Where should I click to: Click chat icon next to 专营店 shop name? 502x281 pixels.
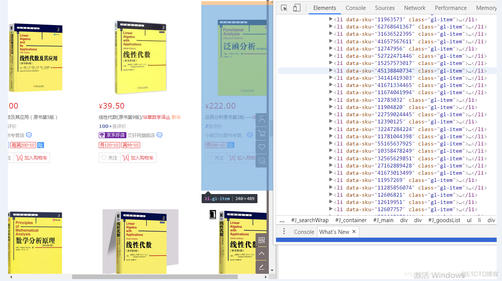click(x=29, y=135)
